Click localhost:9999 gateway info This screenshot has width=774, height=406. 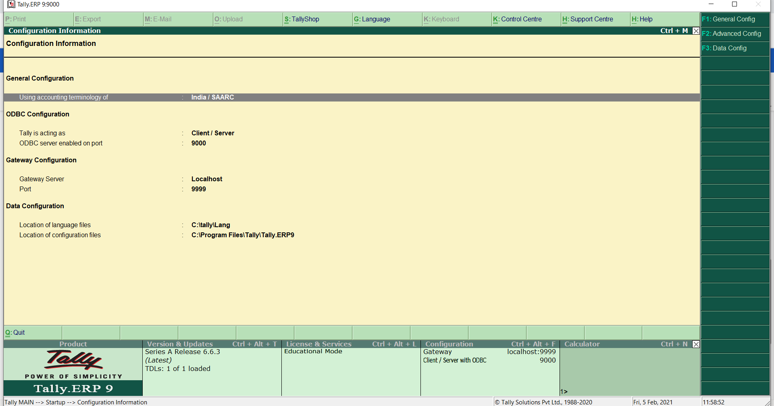531,352
